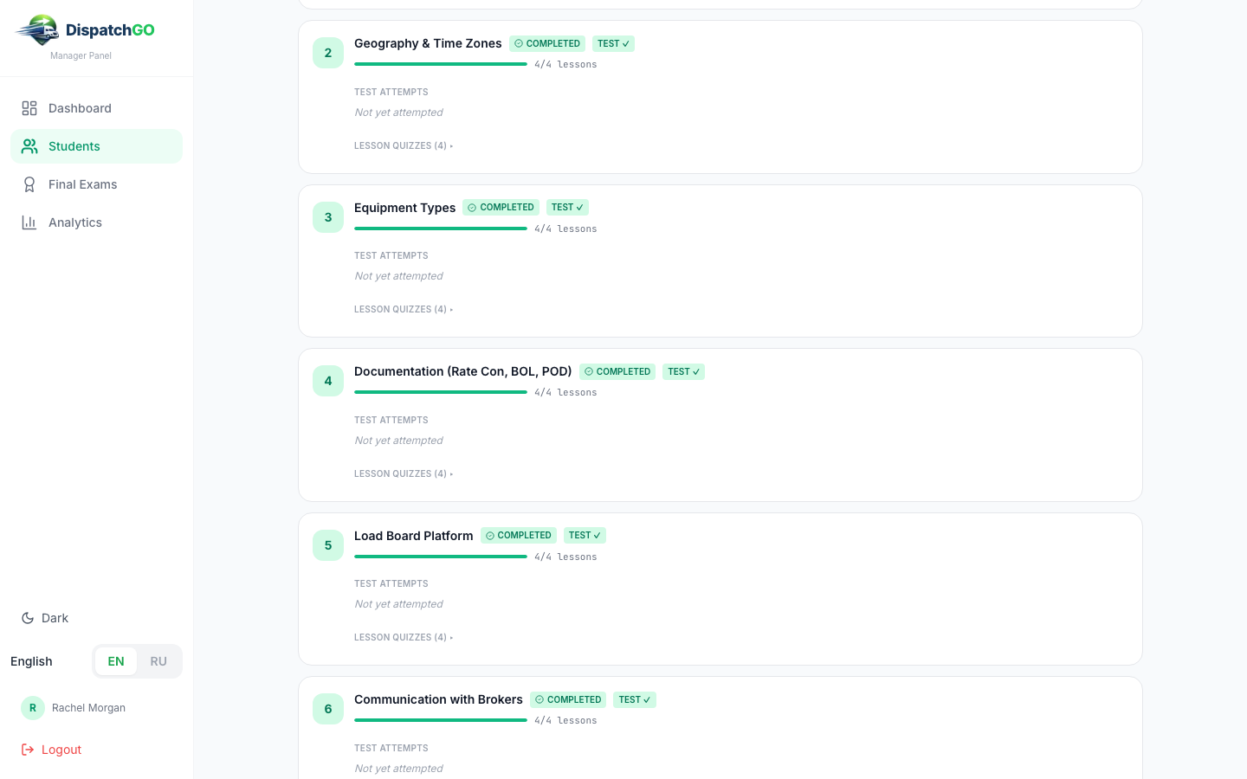Open Rachel Morgan profile name
Image resolution: width=1247 pixels, height=779 pixels.
click(88, 708)
